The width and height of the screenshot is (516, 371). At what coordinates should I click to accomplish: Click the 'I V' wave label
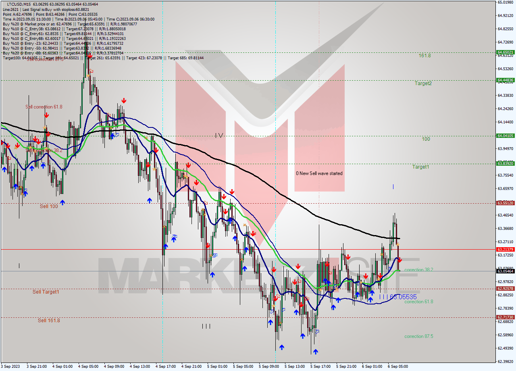pyautogui.click(x=219, y=135)
